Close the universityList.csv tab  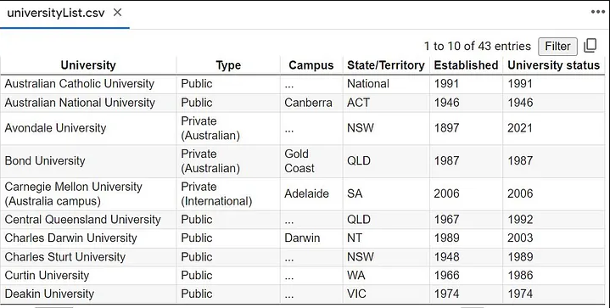pyautogui.click(x=117, y=13)
